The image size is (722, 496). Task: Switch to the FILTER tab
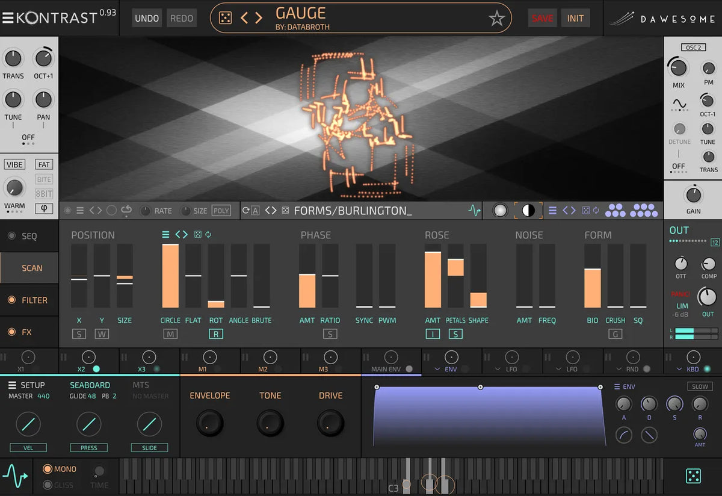[x=30, y=300]
